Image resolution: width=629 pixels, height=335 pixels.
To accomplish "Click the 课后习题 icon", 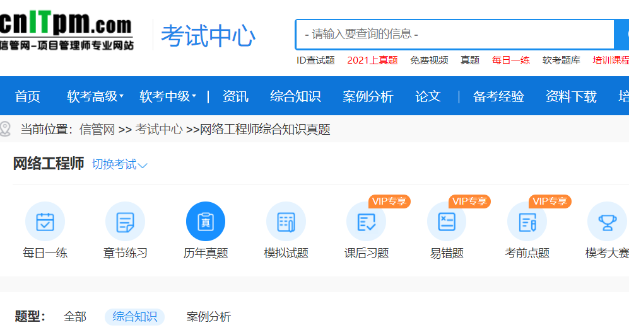I will pyautogui.click(x=367, y=222).
